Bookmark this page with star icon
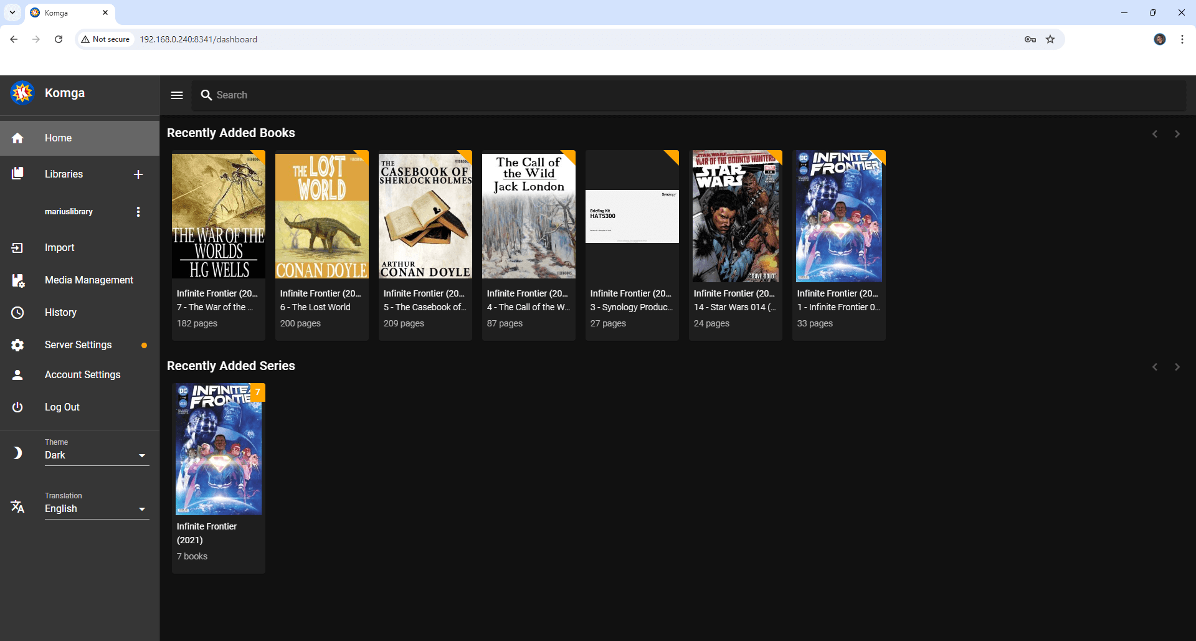This screenshot has height=641, width=1196. (1050, 39)
